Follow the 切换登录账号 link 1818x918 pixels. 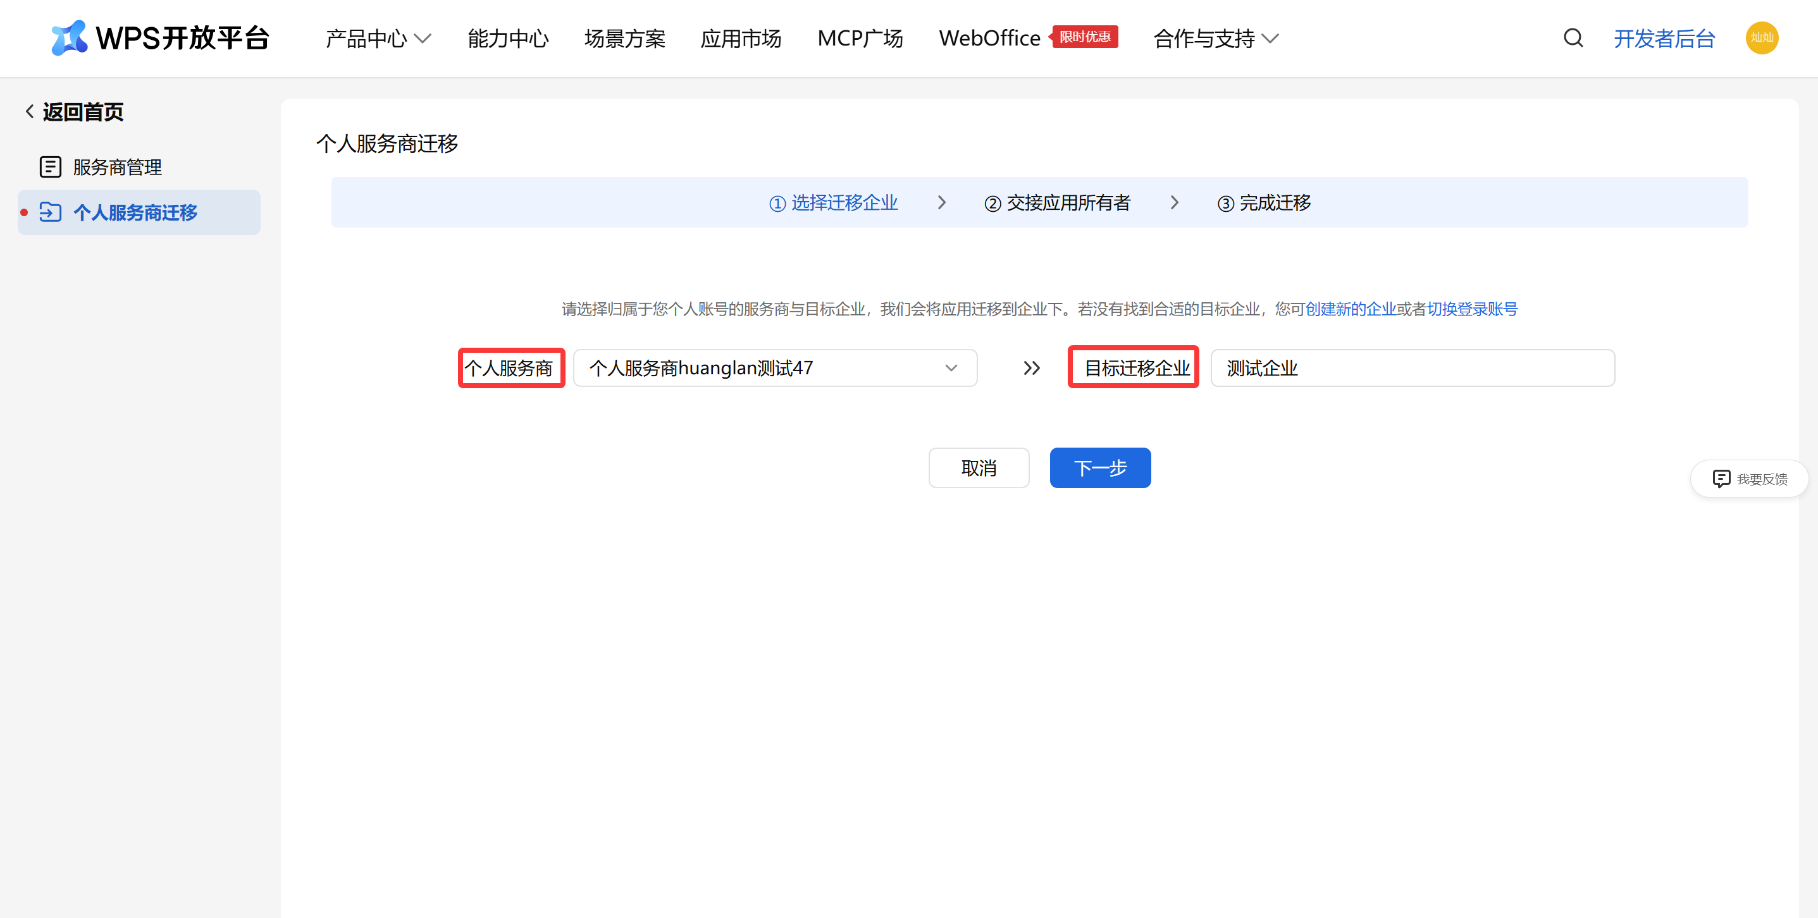tap(1472, 309)
